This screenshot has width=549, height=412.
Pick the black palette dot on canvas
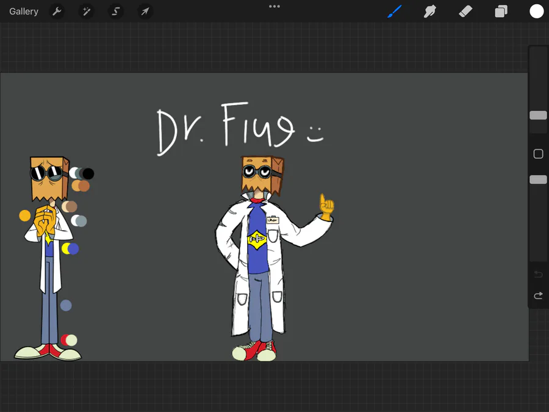[x=88, y=173]
